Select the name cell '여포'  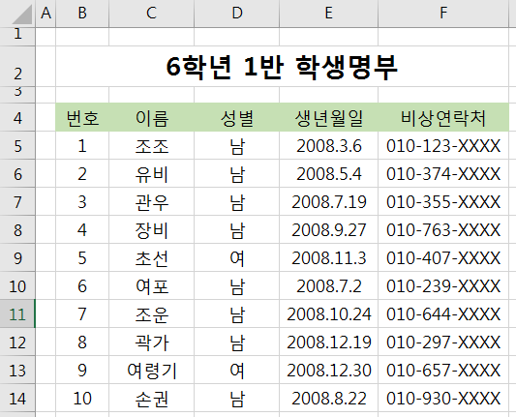click(x=151, y=285)
